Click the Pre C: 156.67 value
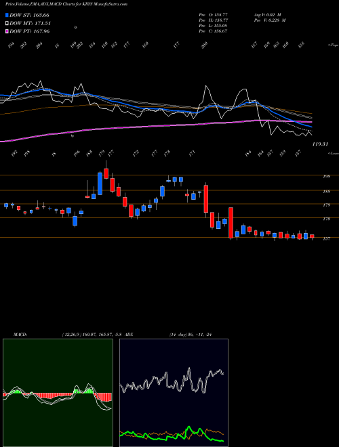Screen dimensions: 339x447 tap(213, 31)
